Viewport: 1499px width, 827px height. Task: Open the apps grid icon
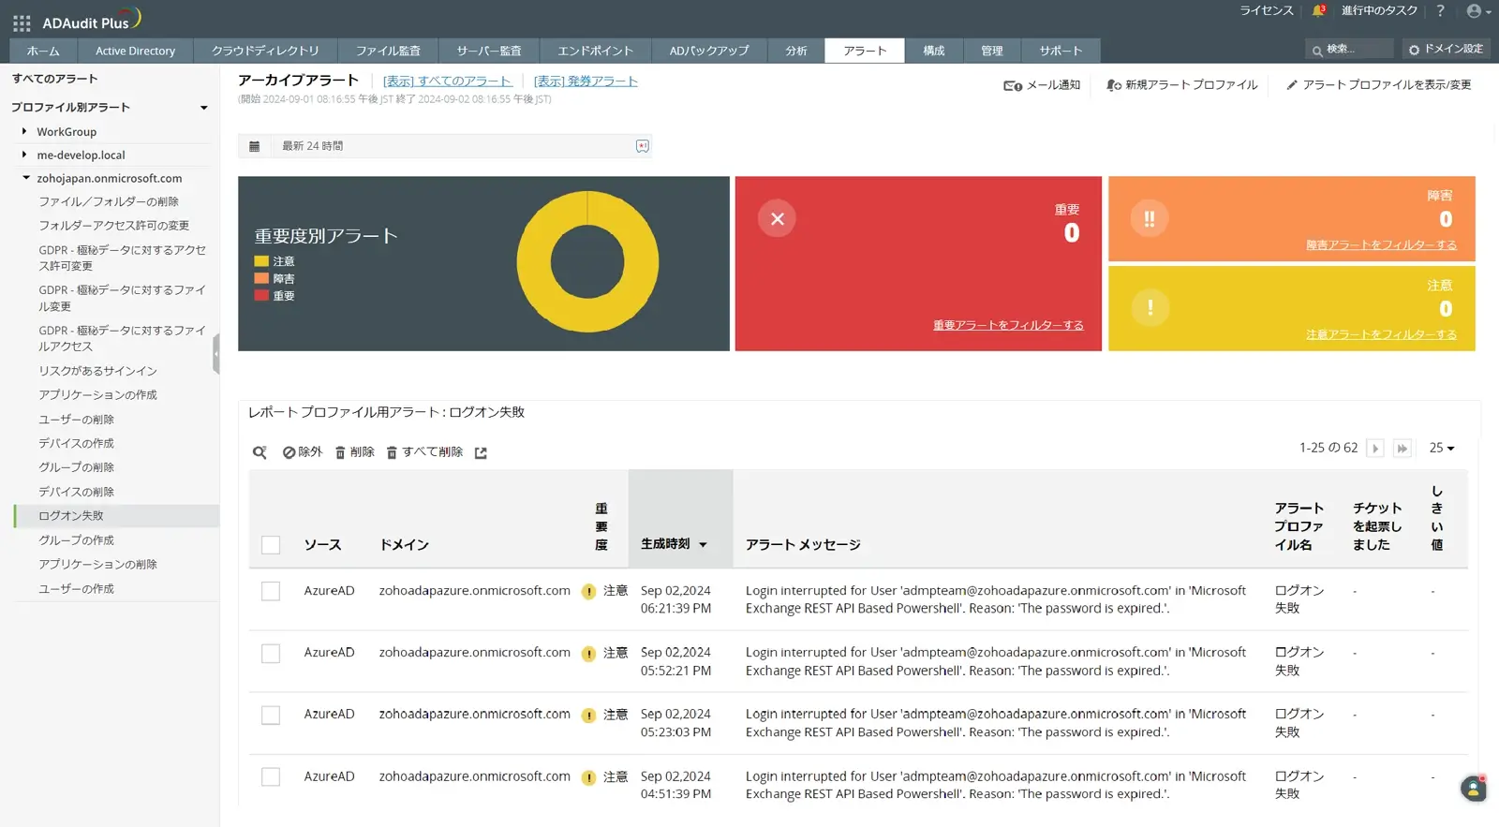[x=22, y=22]
